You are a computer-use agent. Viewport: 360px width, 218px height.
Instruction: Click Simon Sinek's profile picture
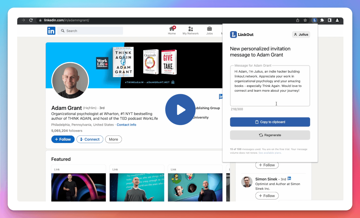coord(247,182)
